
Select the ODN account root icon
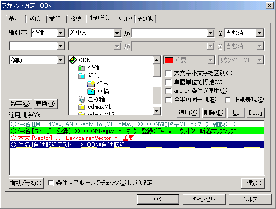[73, 60]
